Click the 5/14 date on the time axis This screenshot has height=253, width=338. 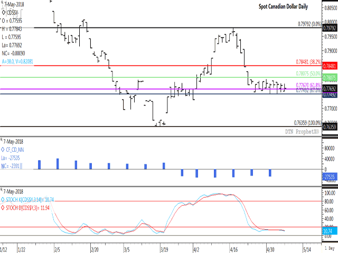point(307,249)
